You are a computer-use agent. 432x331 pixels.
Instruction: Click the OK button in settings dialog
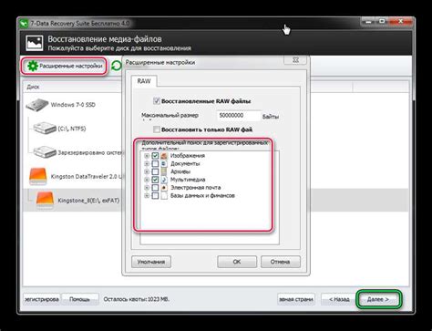point(237,262)
